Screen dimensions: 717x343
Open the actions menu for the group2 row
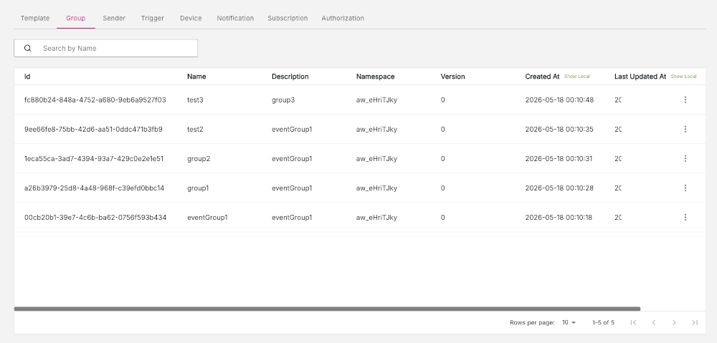coord(685,158)
